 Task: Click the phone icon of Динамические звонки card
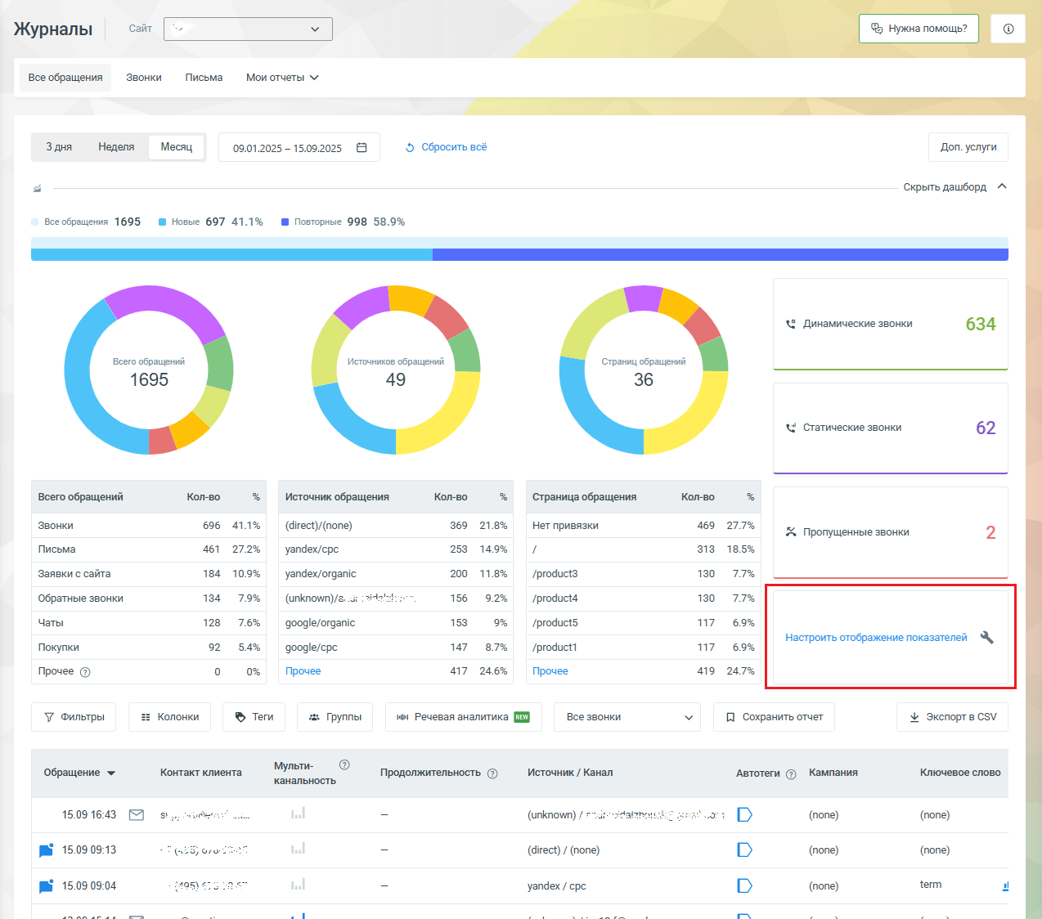(790, 324)
